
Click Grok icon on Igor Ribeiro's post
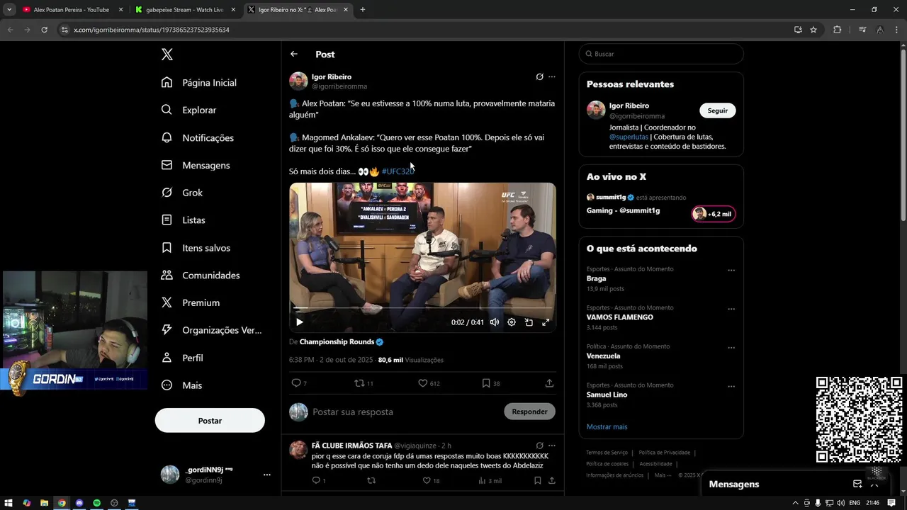point(539,76)
